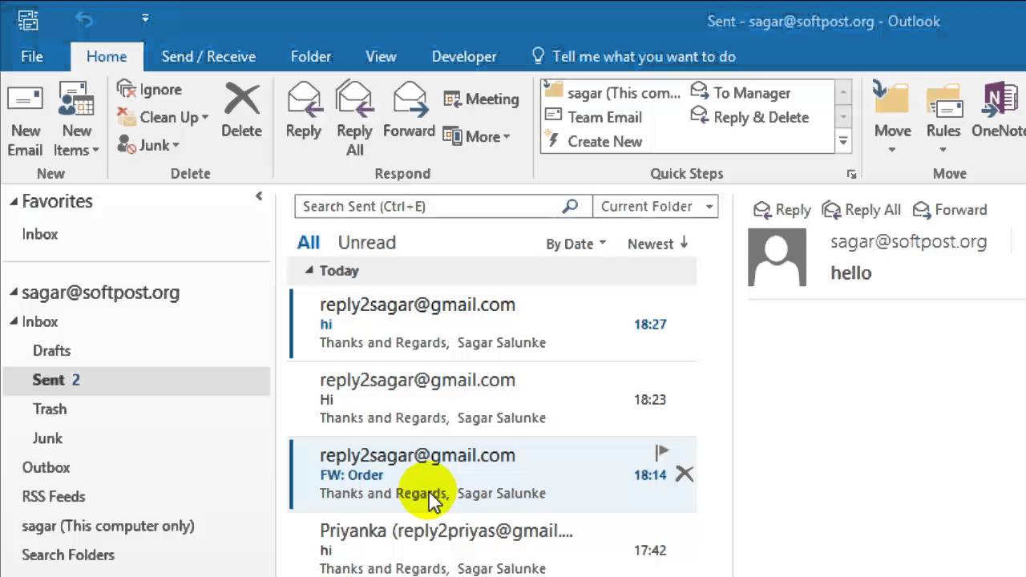Collapse the sagar@softpost.org account tree
The width and height of the screenshot is (1026, 577).
coord(14,293)
